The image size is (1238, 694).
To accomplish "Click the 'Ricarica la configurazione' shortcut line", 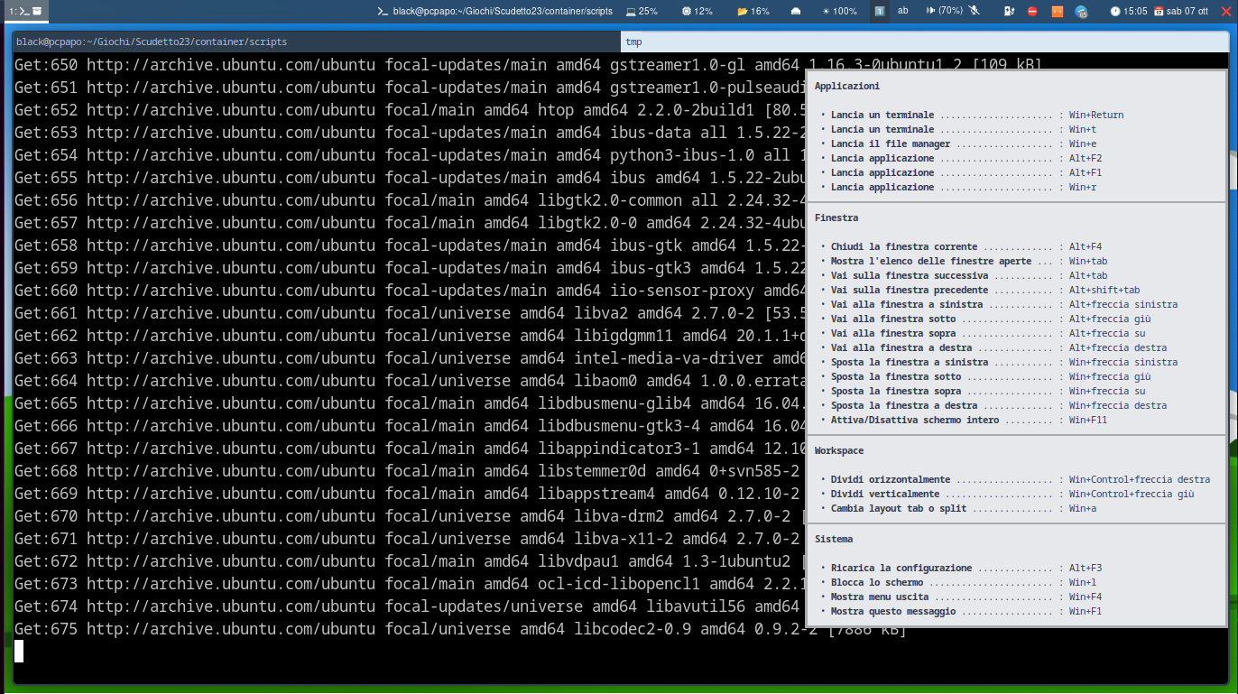I will 961,569.
